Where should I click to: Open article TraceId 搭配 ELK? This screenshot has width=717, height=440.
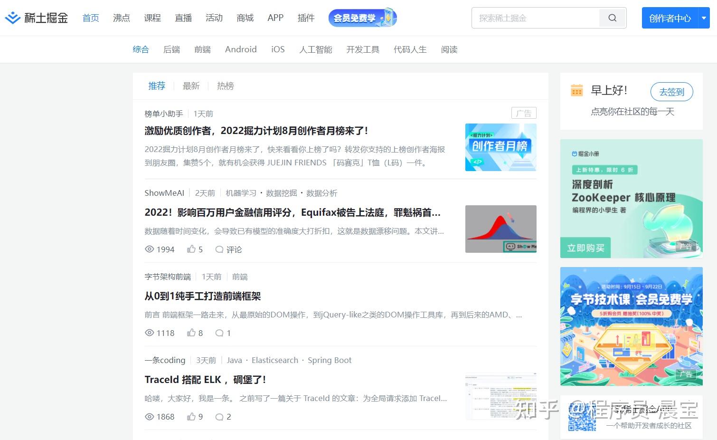[205, 380]
